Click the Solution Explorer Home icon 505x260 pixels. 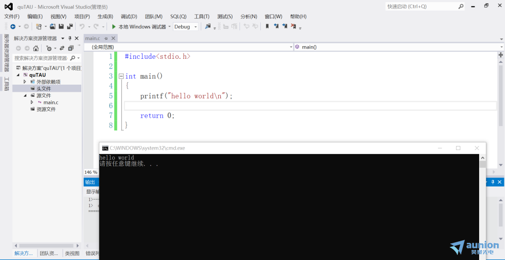pos(36,48)
